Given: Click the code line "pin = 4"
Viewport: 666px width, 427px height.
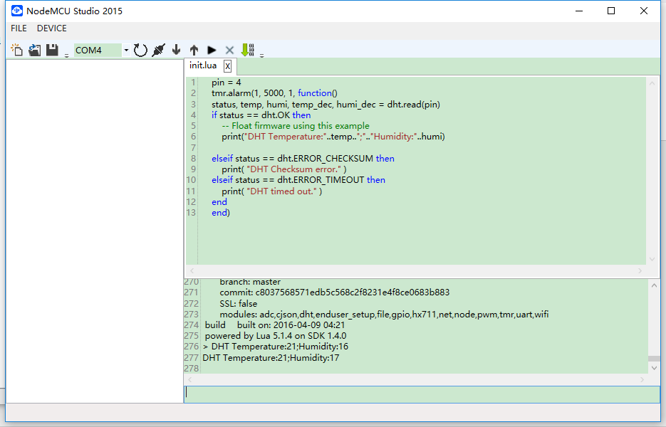Looking at the screenshot, I should coord(227,83).
